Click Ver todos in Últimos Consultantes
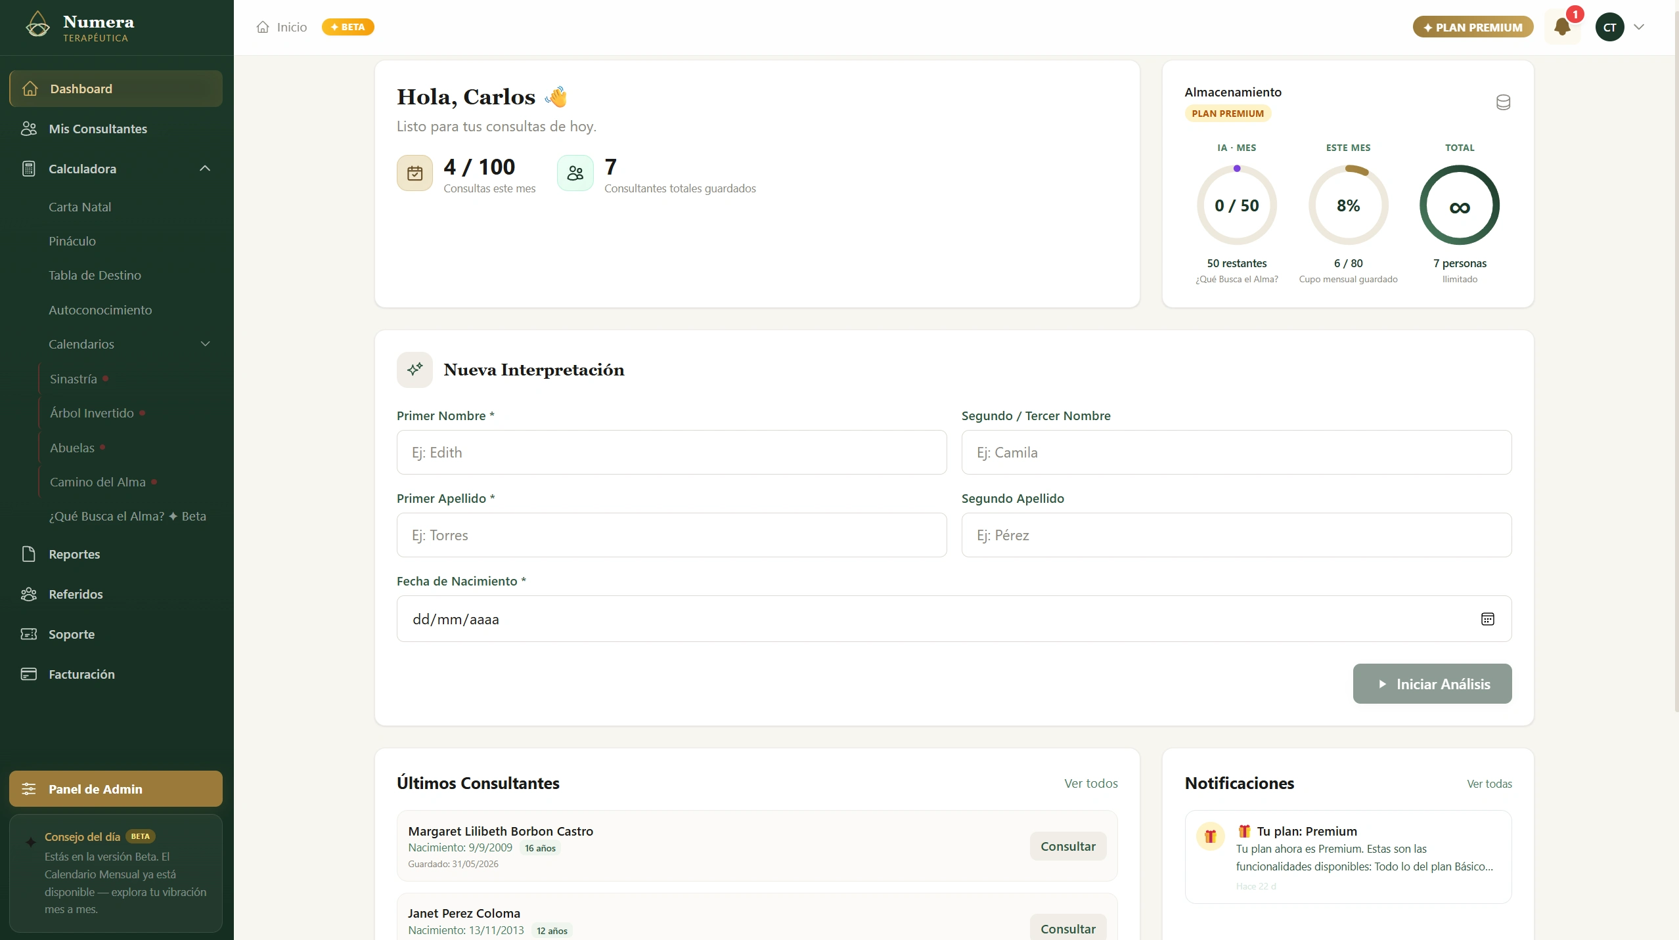The image size is (1679, 940). [x=1090, y=783]
